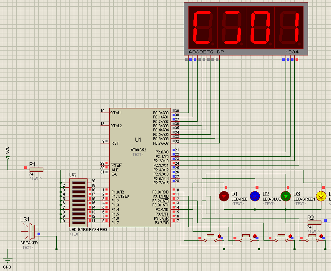The width and height of the screenshot is (331, 271).
Task: Click the P1.1/T2EX pin label
Action: coord(120,196)
